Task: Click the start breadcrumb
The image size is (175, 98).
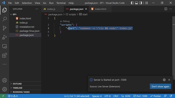Action: pos(83,14)
